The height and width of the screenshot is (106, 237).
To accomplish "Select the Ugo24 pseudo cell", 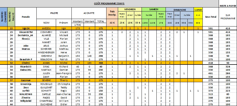I will (x=26, y=28).
